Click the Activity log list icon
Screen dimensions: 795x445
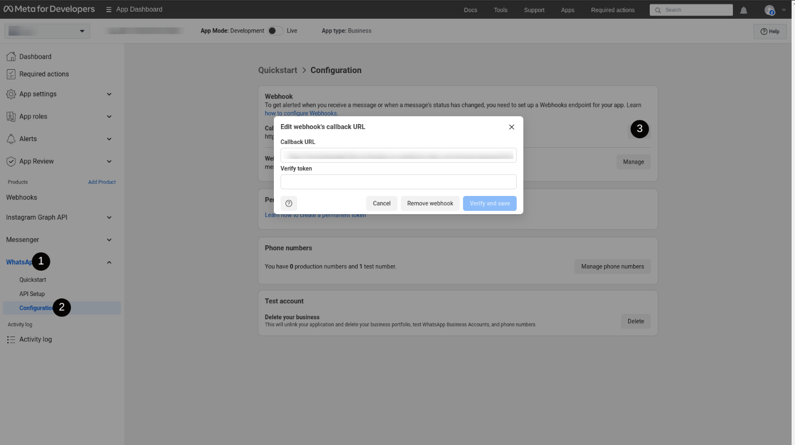click(x=11, y=339)
